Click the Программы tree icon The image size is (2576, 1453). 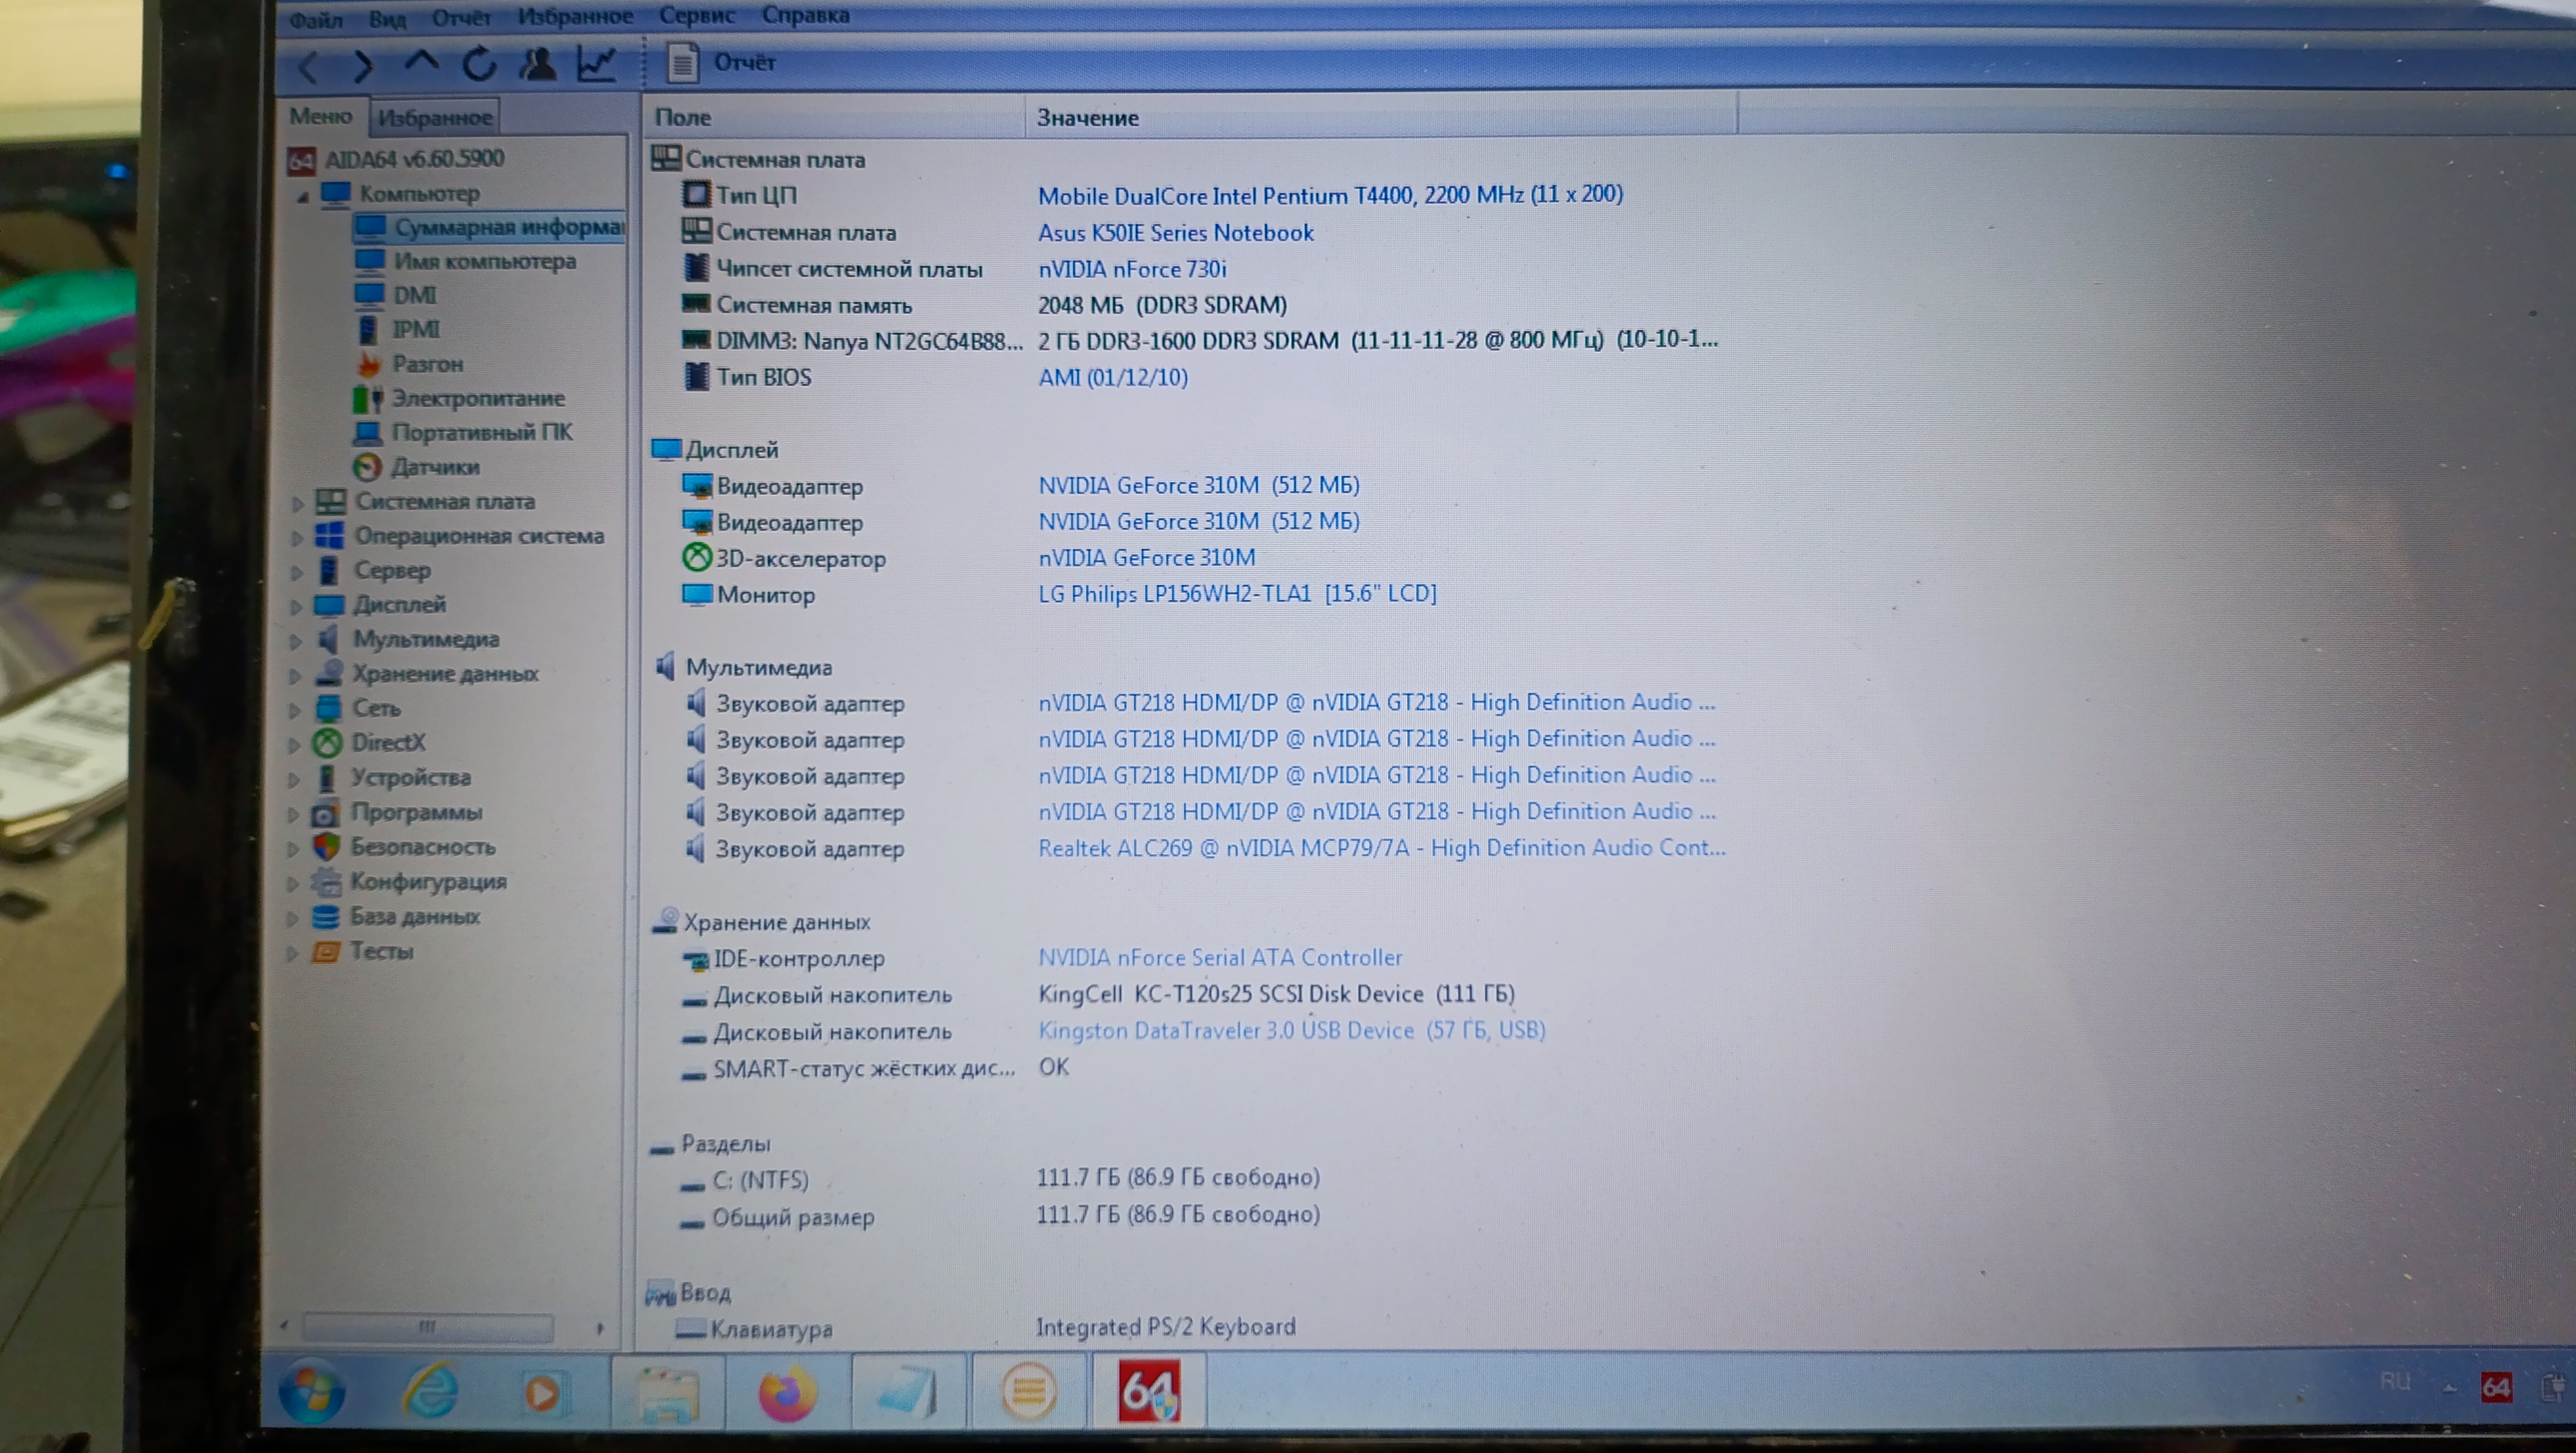pos(325,812)
